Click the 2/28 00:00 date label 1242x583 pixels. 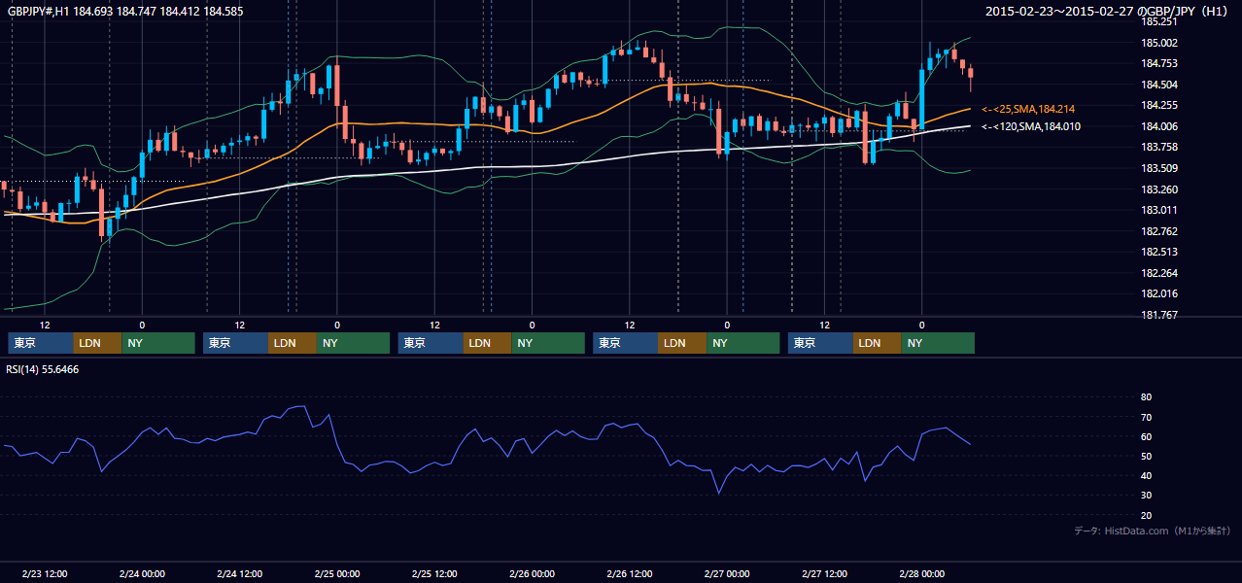pyautogui.click(x=922, y=574)
